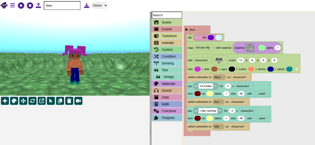Click the brown skin color swatch
Screen dimensions: 315x145
[214, 69]
